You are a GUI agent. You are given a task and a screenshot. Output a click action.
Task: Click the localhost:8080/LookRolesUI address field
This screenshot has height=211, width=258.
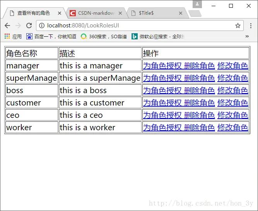(x=140, y=26)
